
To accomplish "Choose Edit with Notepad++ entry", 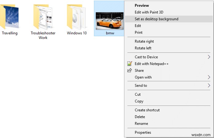I will (x=169, y=64).
